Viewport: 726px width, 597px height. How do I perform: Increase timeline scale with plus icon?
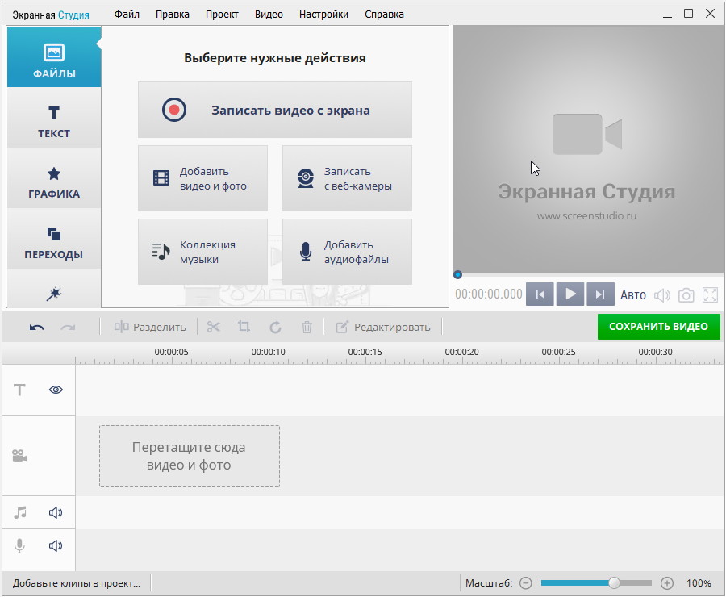pyautogui.click(x=667, y=583)
